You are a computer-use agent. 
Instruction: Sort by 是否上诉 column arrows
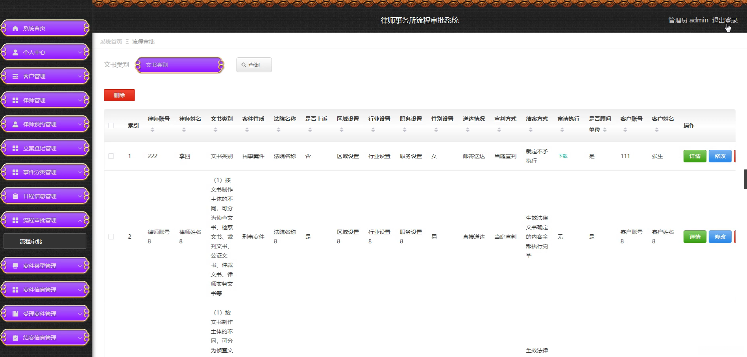click(310, 130)
